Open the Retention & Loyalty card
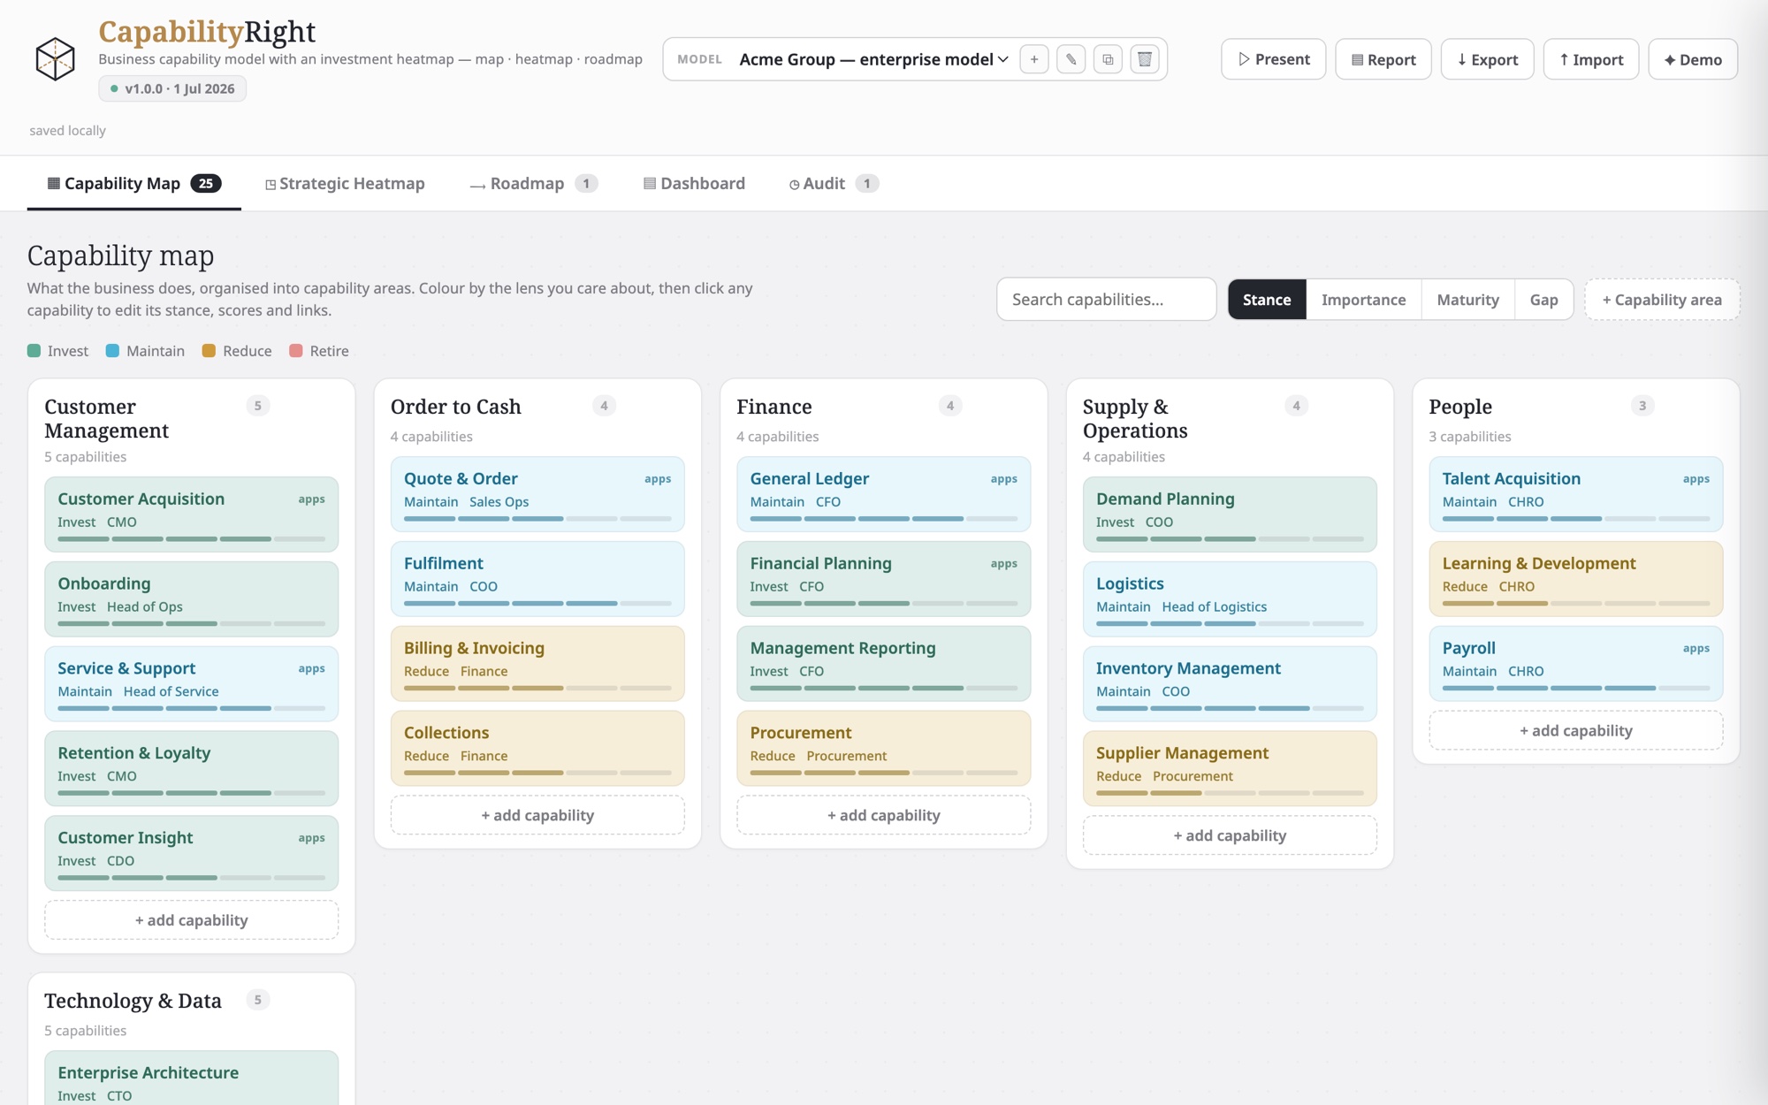 pyautogui.click(x=191, y=767)
